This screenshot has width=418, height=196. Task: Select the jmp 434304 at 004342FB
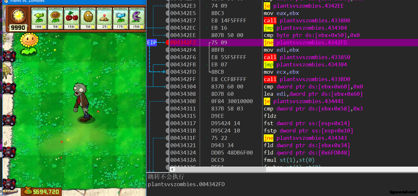click(x=305, y=64)
